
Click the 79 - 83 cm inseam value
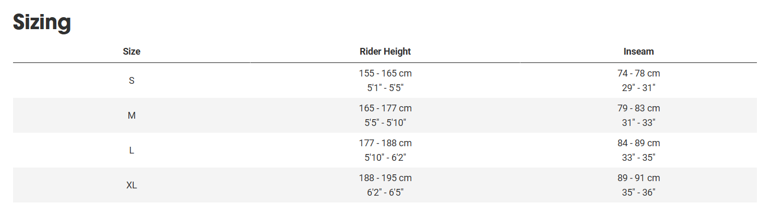click(x=638, y=109)
